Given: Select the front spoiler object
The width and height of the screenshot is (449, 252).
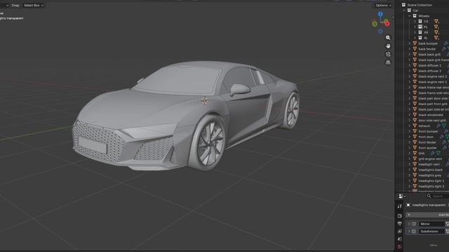Looking at the screenshot, I should click(427, 148).
